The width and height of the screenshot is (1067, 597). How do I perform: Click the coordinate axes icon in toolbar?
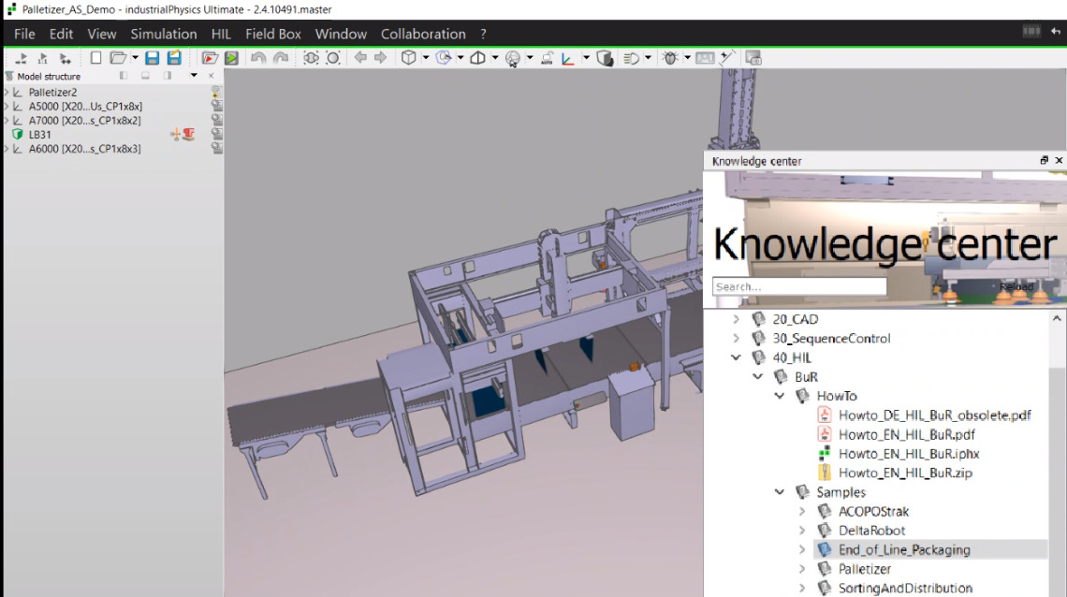(x=568, y=58)
